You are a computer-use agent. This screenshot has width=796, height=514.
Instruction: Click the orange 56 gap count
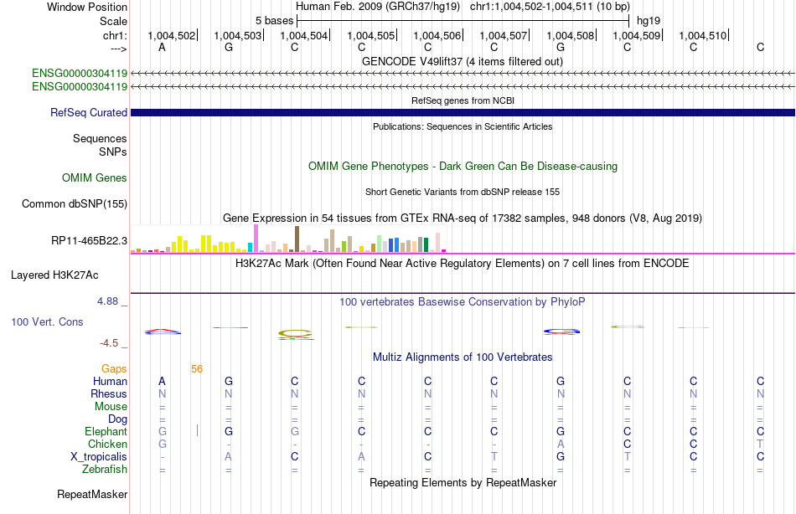pos(197,369)
